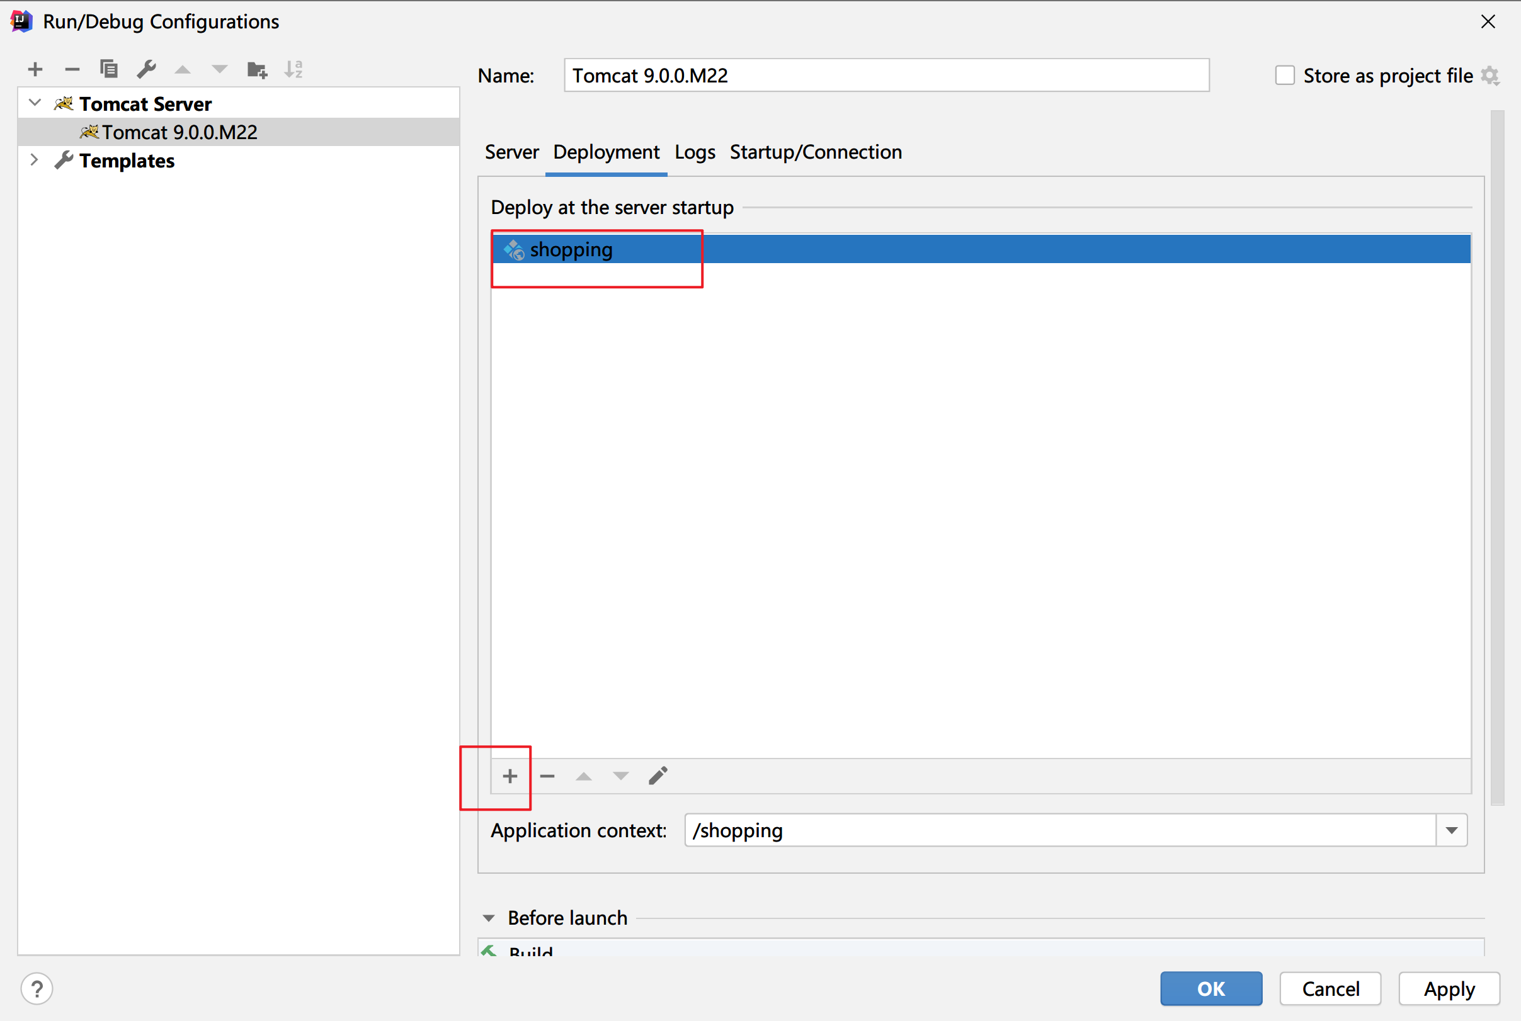Click the Name text field
Viewport: 1521px width, 1021px height.
[x=886, y=76]
